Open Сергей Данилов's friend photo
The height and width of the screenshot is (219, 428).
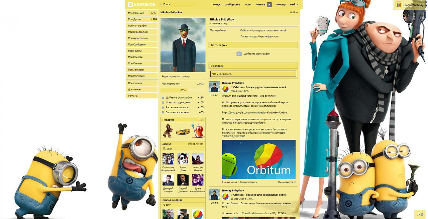pyautogui.click(x=183, y=180)
